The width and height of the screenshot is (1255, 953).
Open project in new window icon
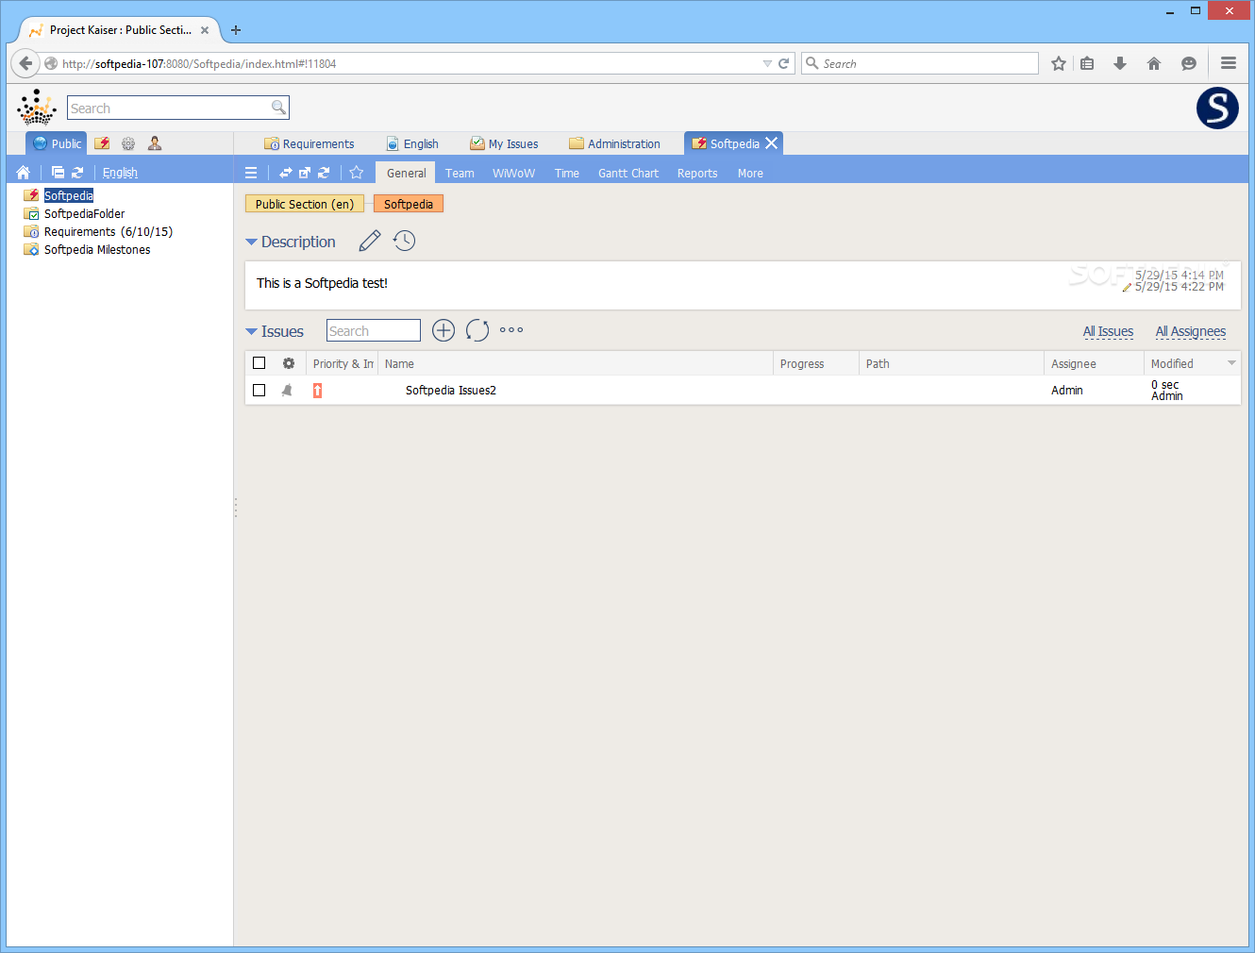pyautogui.click(x=304, y=173)
